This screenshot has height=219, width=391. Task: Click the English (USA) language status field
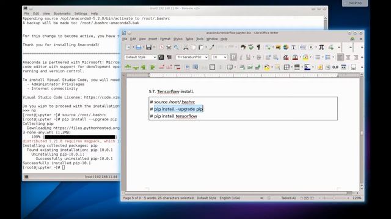pyautogui.click(x=230, y=198)
